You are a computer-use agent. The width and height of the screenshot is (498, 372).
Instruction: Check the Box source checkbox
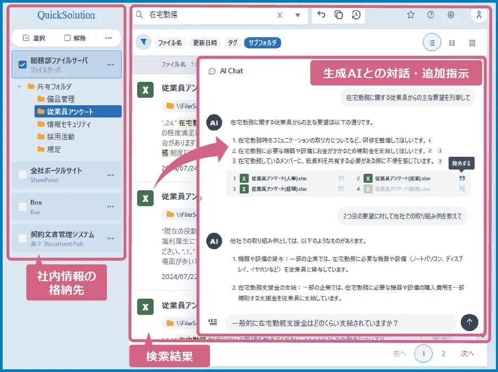pyautogui.click(x=22, y=207)
